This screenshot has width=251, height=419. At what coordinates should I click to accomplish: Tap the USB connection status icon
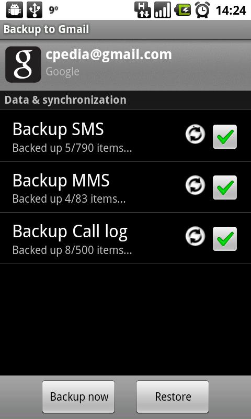[x=35, y=10]
